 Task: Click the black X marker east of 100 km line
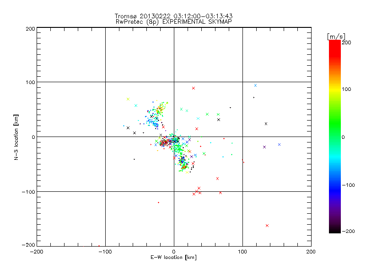[x=266, y=124]
